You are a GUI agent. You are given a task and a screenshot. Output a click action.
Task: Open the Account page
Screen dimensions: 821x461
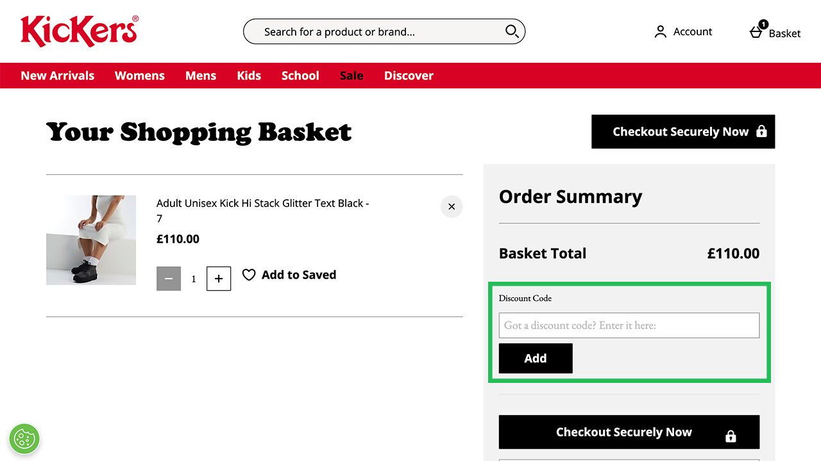click(683, 31)
